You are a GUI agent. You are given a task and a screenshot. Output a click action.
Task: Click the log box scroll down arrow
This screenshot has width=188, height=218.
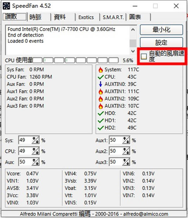[x=133, y=51]
